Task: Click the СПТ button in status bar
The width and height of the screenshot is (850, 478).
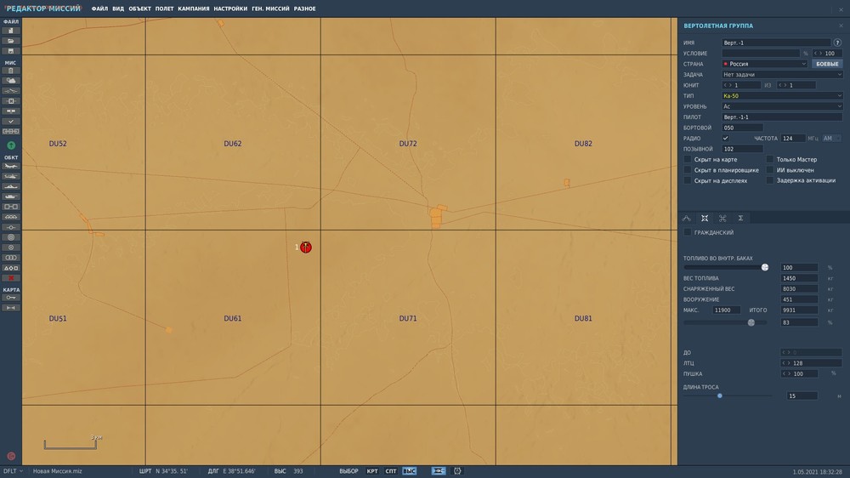Action: pyautogui.click(x=391, y=471)
